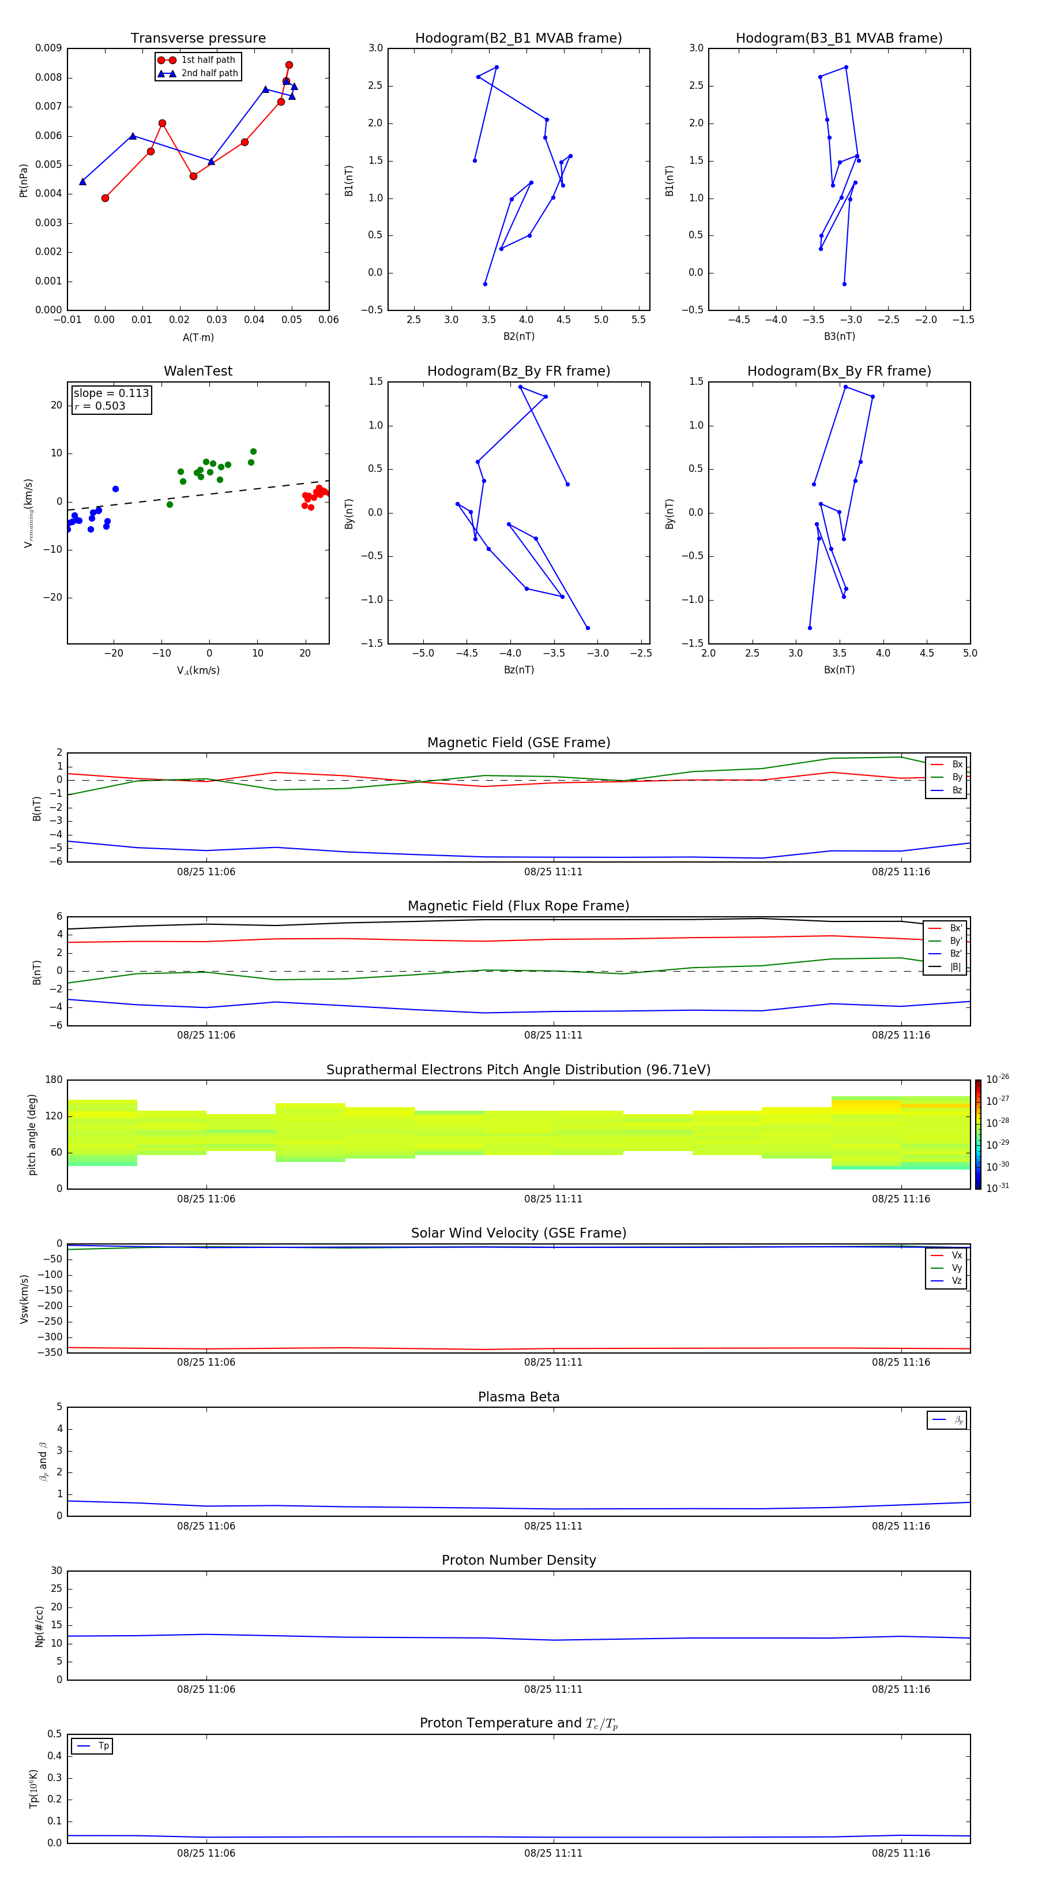Click the '10^-26' colorbar tick label
Viewport: 1038px width, 1904px height.
[998, 1079]
